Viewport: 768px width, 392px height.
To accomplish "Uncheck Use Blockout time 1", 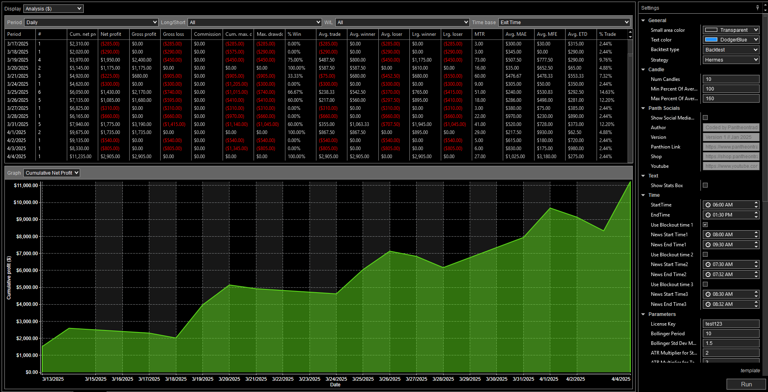I will [705, 225].
